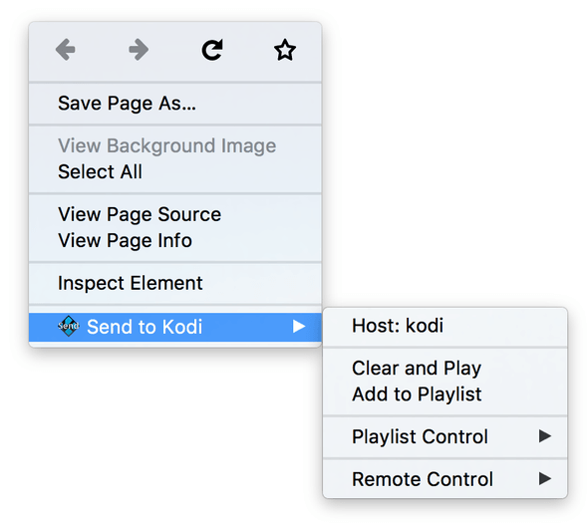Expand the Remote Control submenu arrow

(545, 478)
